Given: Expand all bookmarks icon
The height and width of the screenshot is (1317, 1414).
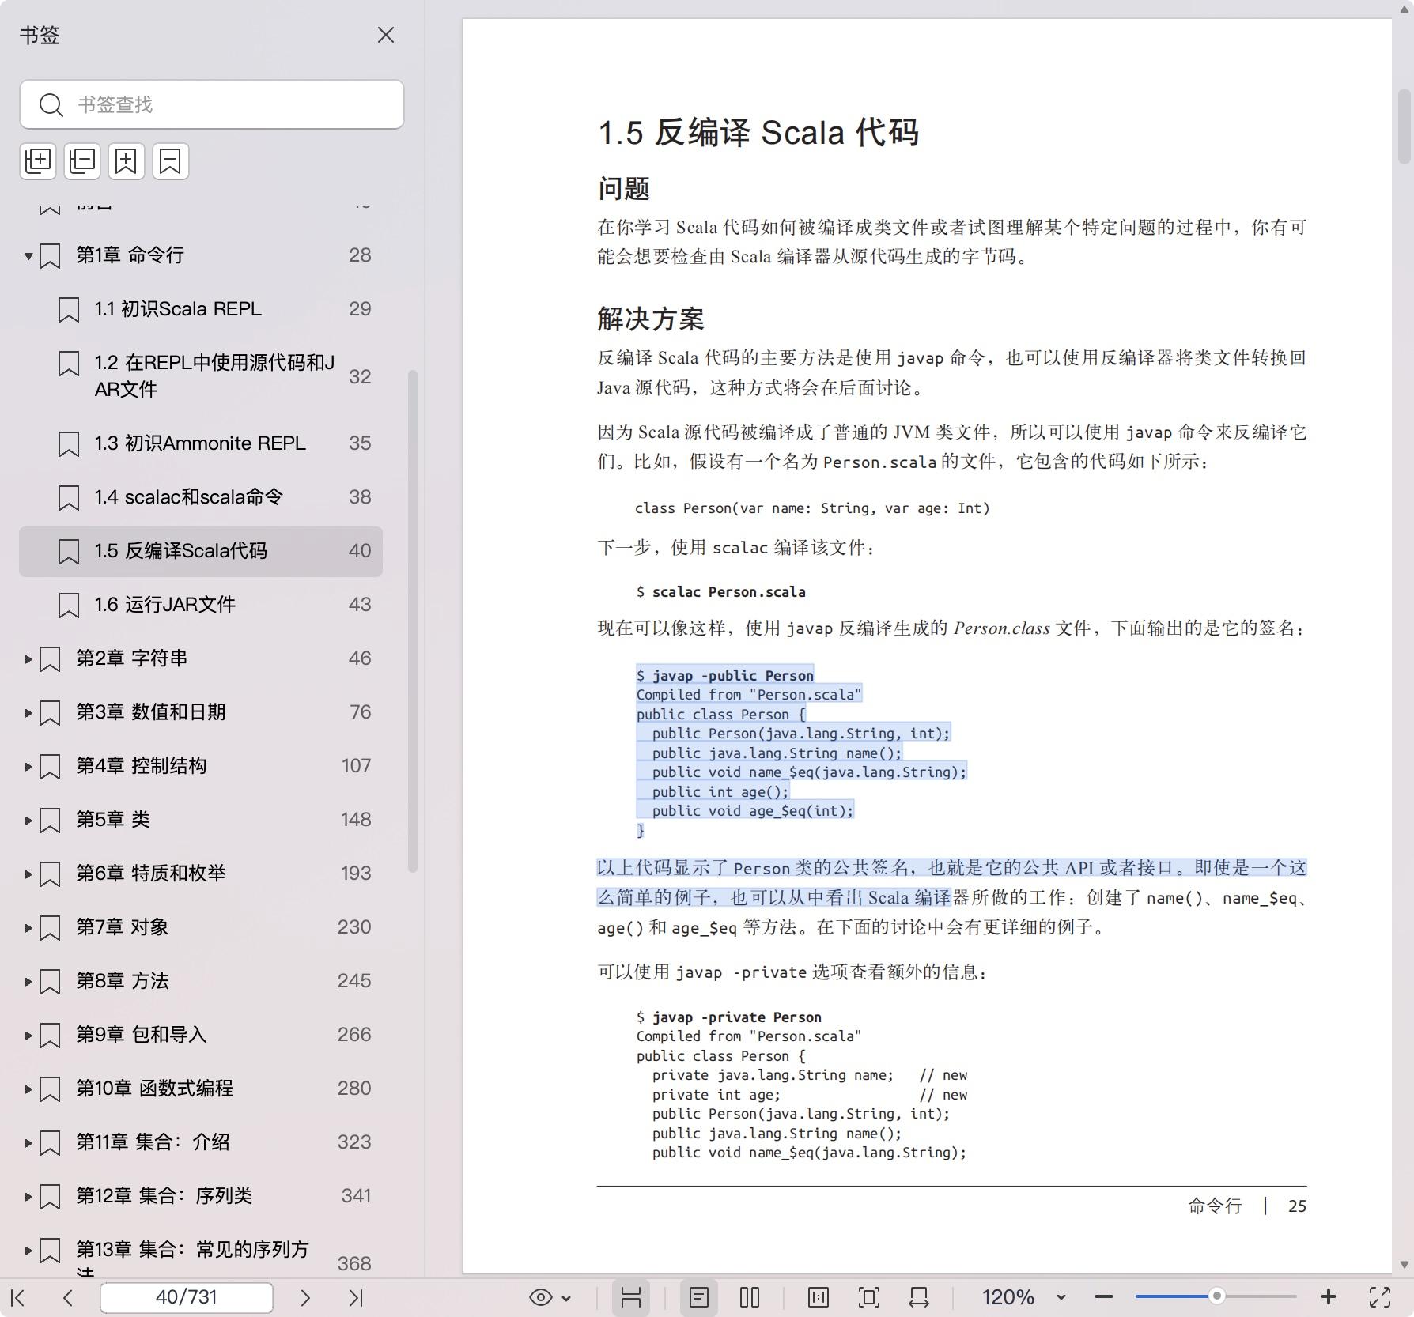Looking at the screenshot, I should (x=38, y=161).
